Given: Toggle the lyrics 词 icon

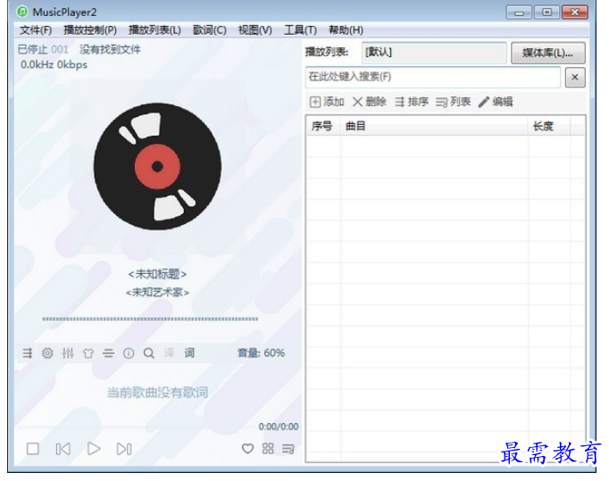Looking at the screenshot, I should point(189,352).
